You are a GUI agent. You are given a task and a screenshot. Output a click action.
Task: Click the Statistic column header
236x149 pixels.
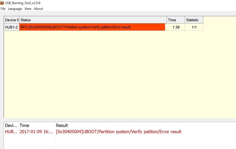pyautogui.click(x=194, y=20)
